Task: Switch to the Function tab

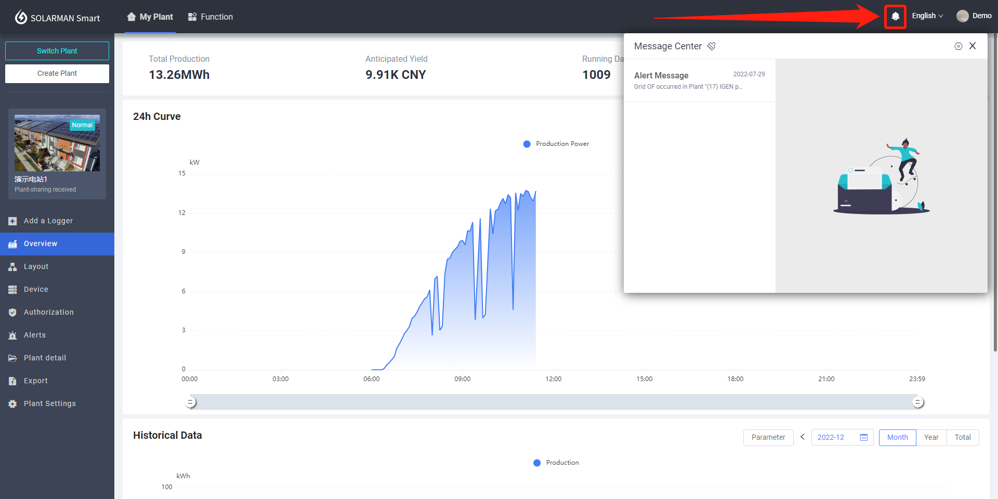Action: [x=210, y=17]
